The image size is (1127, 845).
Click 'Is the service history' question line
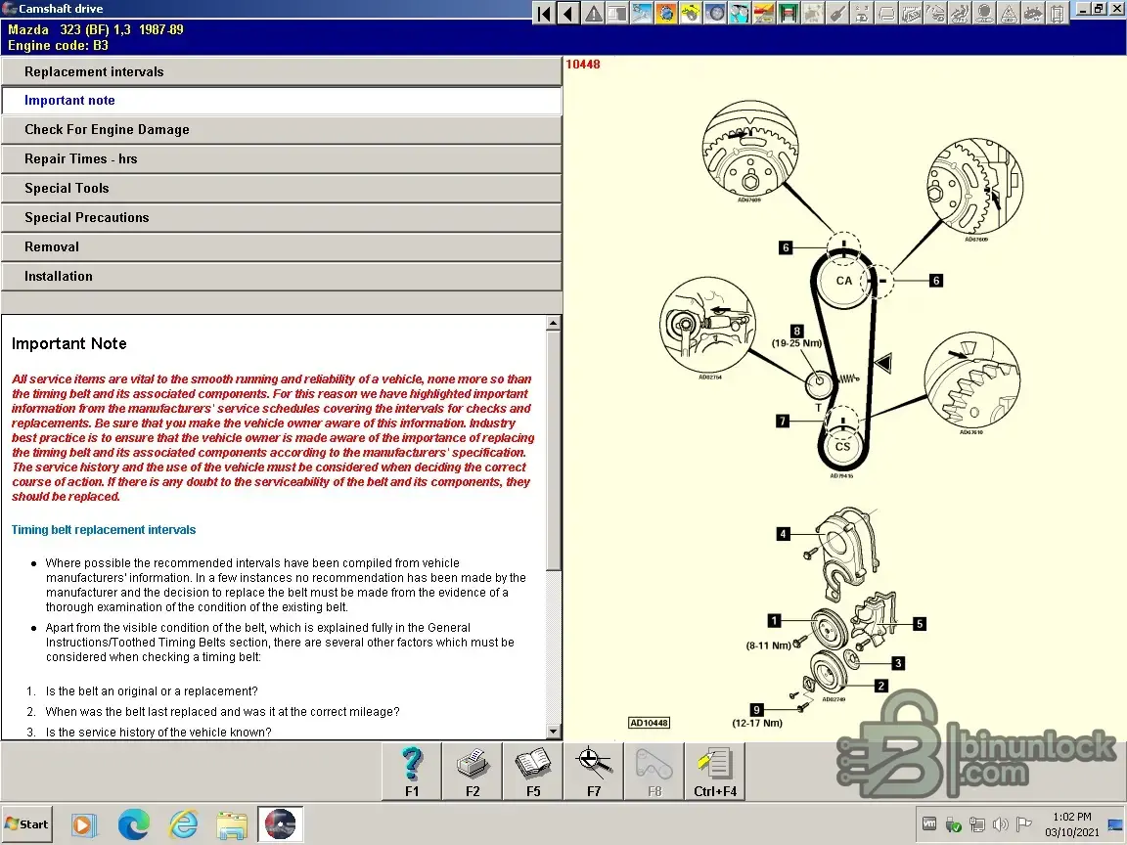coord(158,733)
